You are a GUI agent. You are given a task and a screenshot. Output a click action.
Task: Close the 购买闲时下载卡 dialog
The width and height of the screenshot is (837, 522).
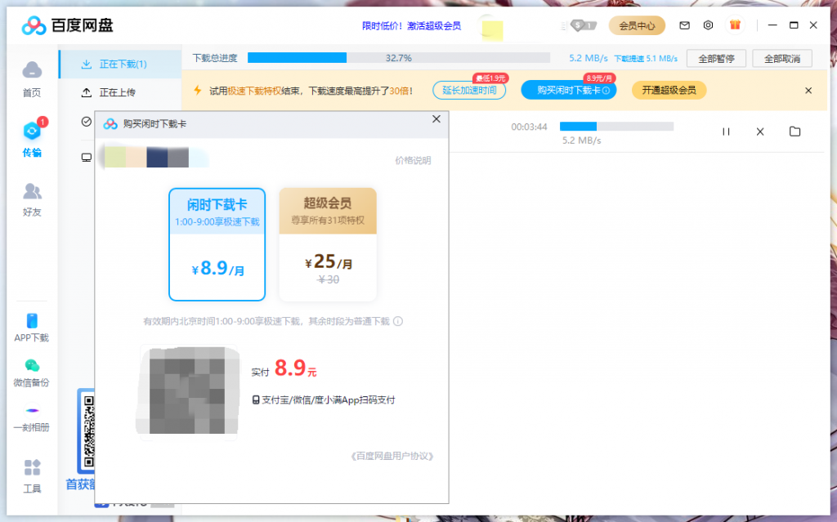click(436, 119)
